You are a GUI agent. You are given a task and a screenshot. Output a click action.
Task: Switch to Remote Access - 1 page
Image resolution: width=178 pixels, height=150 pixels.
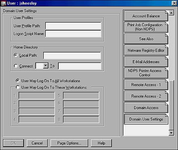[x=146, y=85]
